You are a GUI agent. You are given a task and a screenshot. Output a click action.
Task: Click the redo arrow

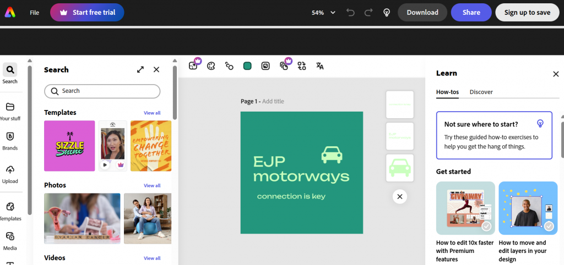pyautogui.click(x=368, y=12)
